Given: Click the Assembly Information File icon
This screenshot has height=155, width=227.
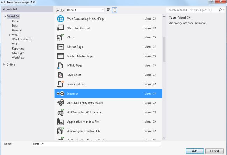Looking at the screenshot, I should [60, 131].
